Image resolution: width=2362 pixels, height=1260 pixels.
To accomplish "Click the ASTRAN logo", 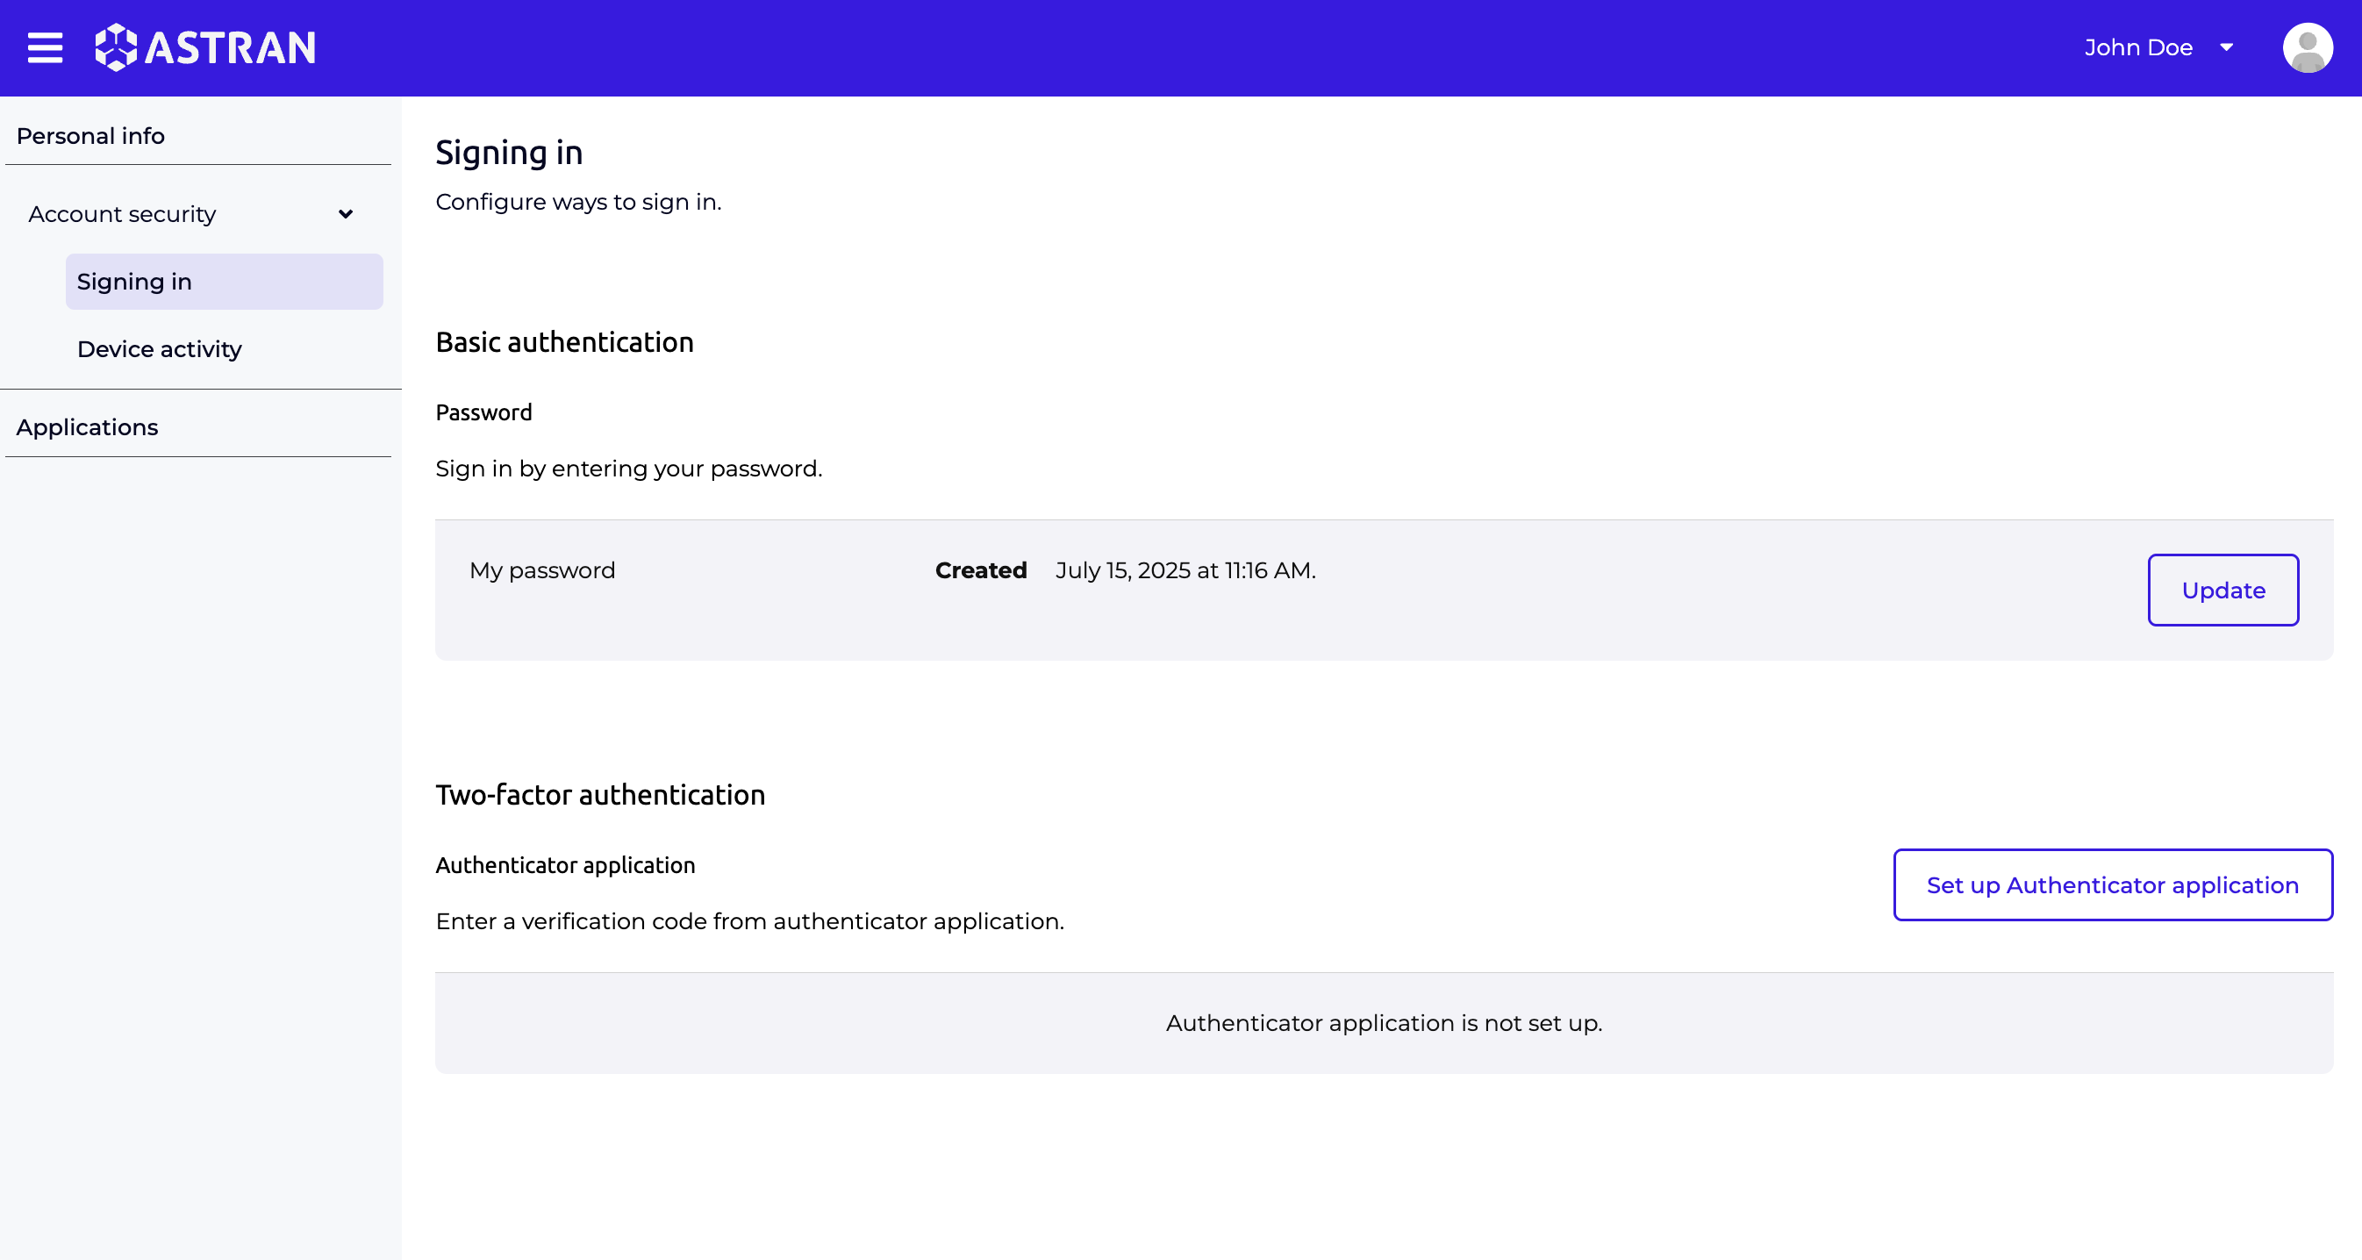I will (x=205, y=47).
